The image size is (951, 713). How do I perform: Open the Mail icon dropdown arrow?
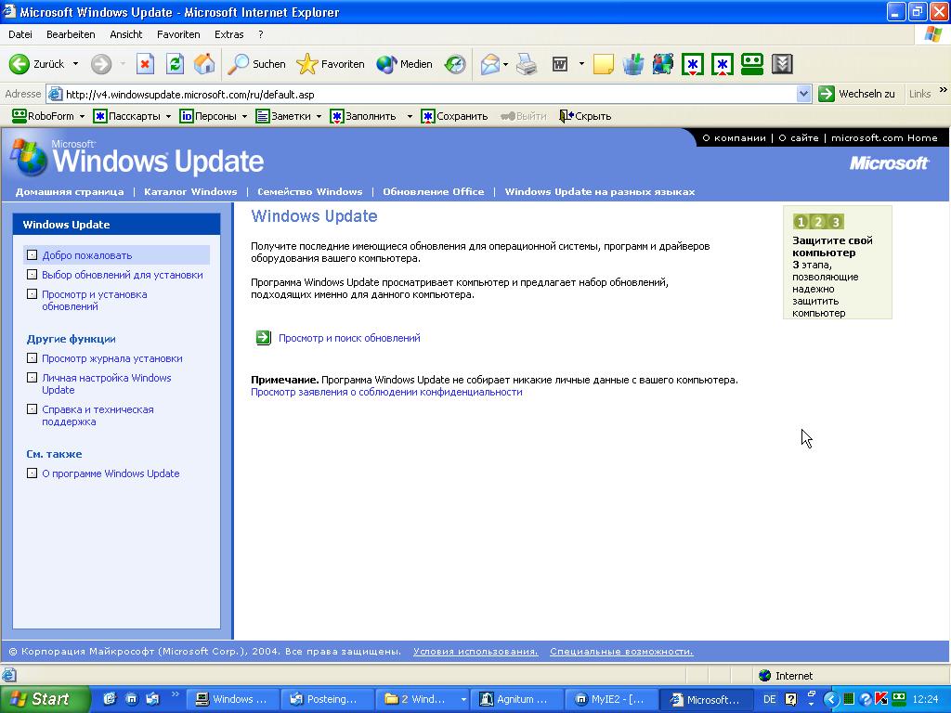505,64
